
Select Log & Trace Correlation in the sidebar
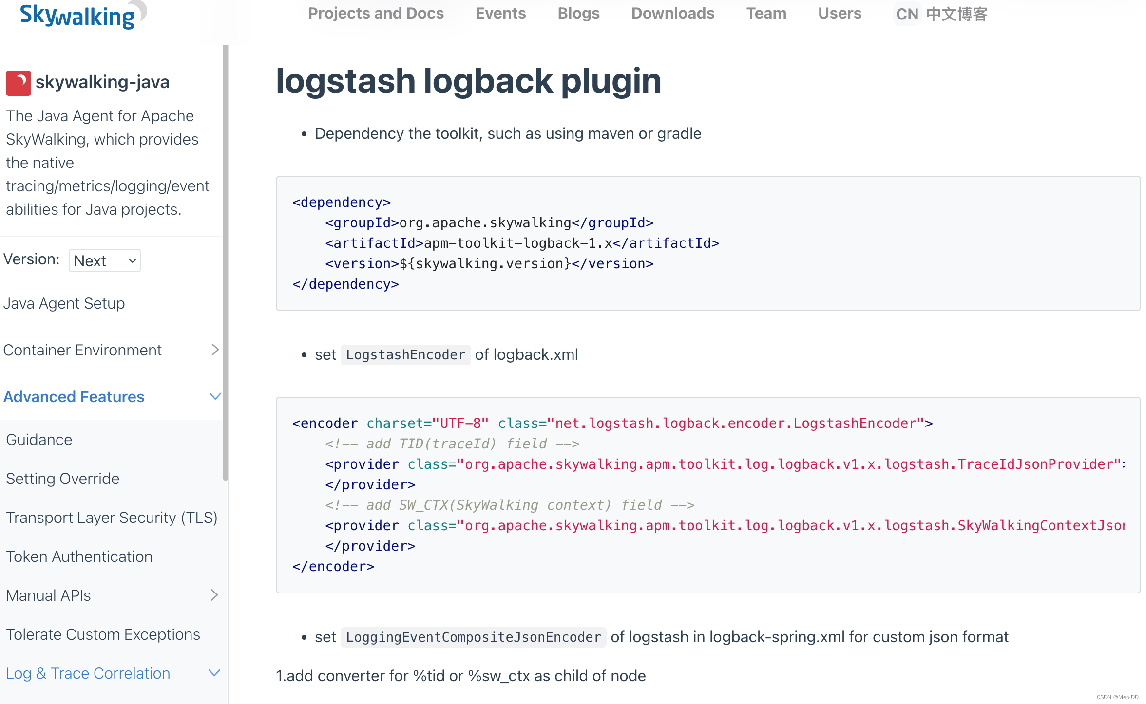[x=88, y=673]
